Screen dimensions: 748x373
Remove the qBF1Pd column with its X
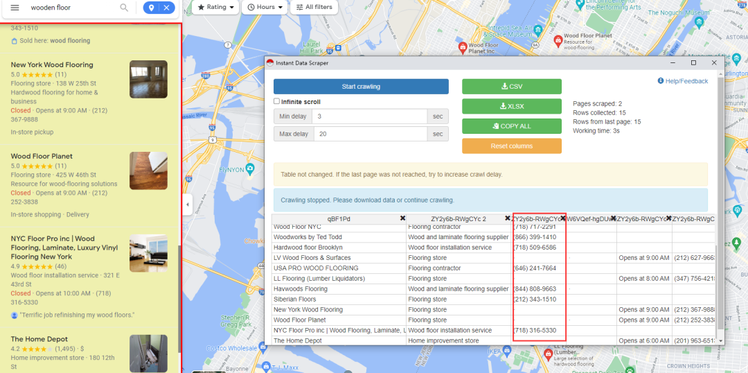click(x=402, y=218)
